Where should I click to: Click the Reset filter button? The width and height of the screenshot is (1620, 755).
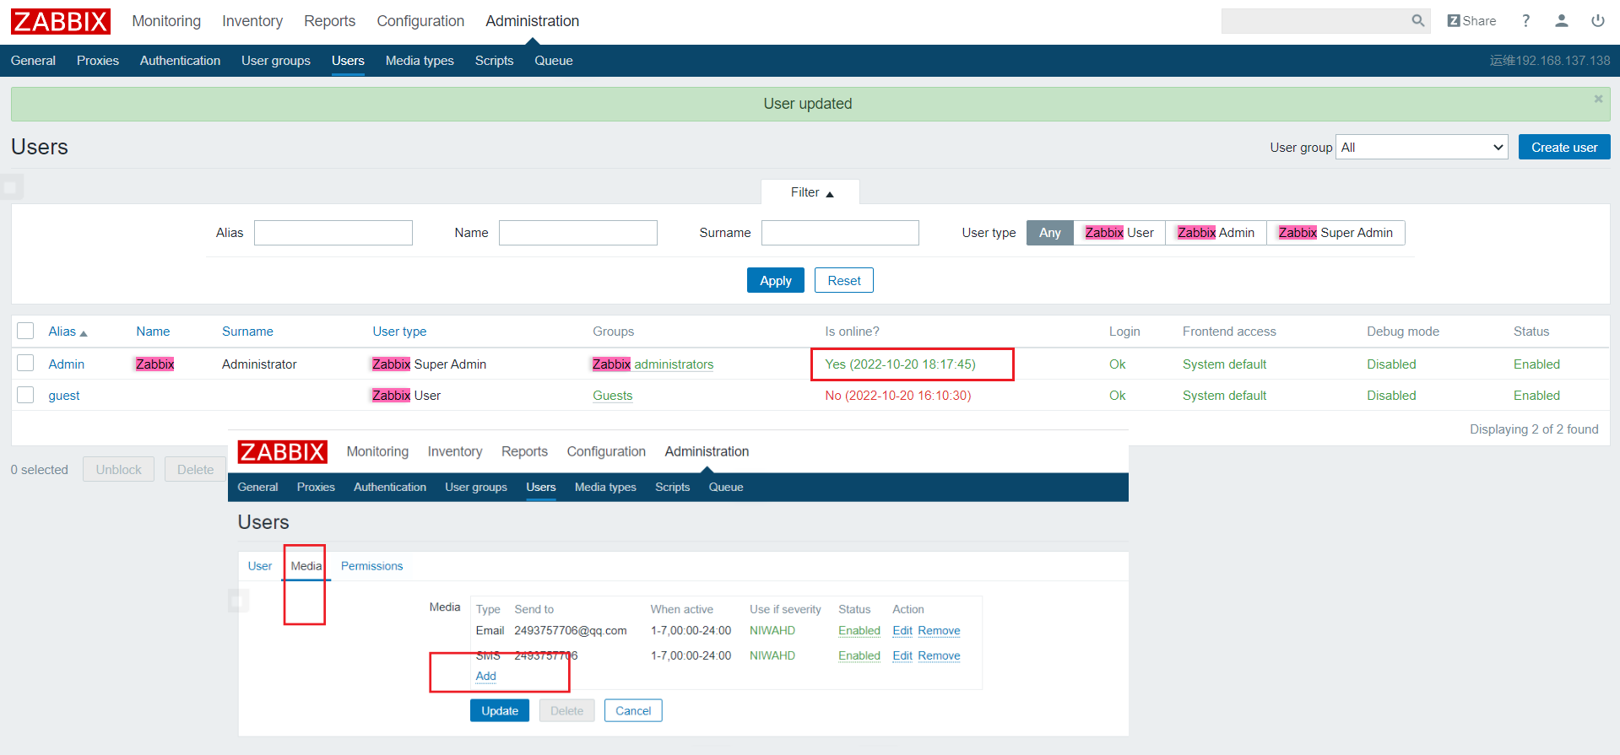(x=844, y=280)
